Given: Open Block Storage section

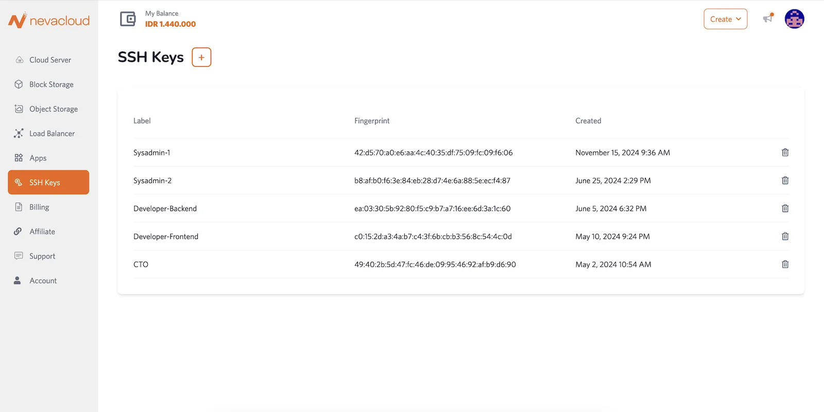Looking at the screenshot, I should pos(51,84).
